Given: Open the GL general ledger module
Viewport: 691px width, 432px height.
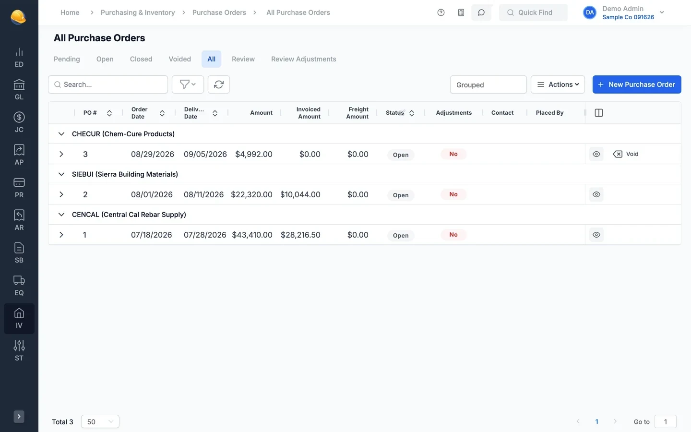Looking at the screenshot, I should click(x=19, y=90).
